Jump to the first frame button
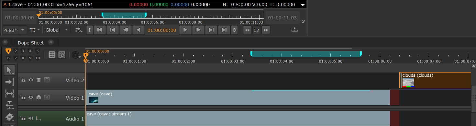 coord(100,30)
